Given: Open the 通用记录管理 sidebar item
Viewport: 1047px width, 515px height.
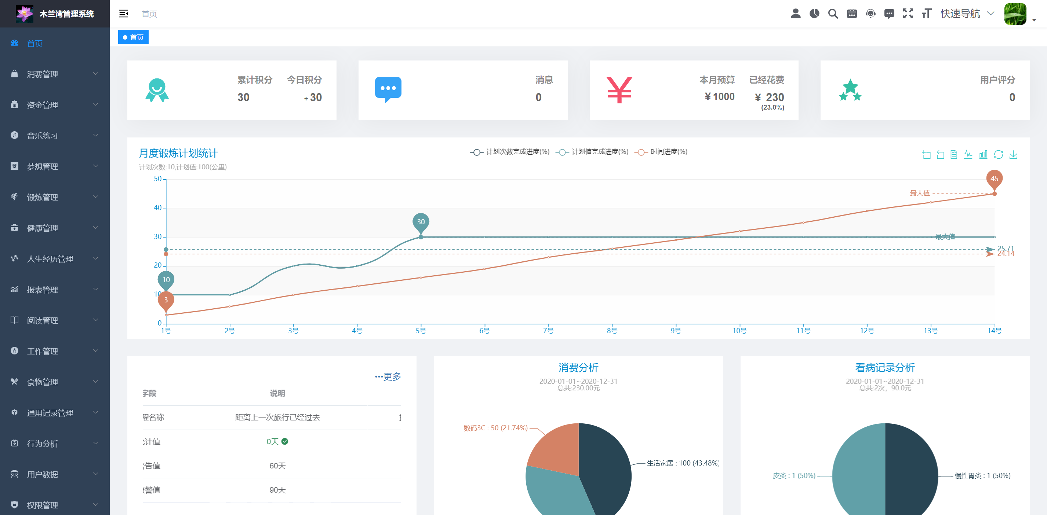Looking at the screenshot, I should (55, 413).
